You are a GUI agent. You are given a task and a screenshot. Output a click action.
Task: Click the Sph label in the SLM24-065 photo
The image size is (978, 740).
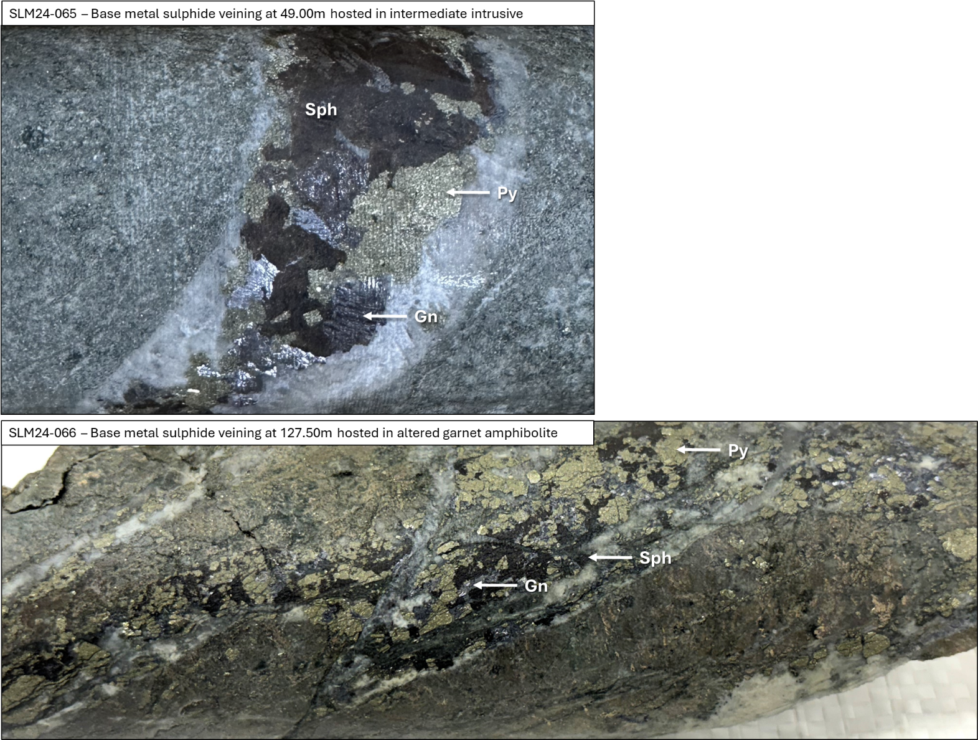point(321,110)
